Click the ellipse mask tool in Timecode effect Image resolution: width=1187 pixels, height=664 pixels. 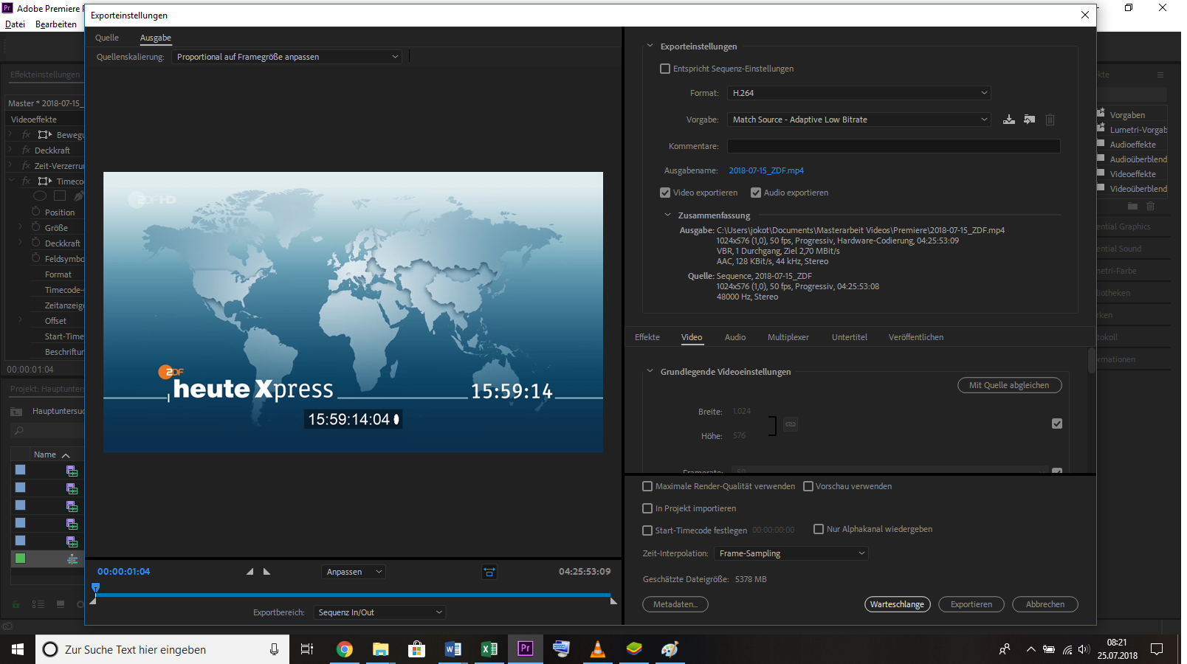(40, 196)
